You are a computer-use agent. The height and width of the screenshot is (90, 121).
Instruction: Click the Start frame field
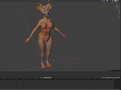(111, 78)
